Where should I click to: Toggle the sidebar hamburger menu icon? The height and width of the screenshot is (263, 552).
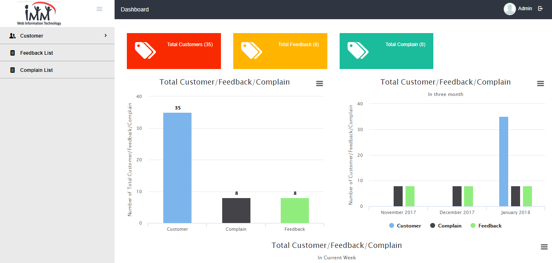coord(99,9)
